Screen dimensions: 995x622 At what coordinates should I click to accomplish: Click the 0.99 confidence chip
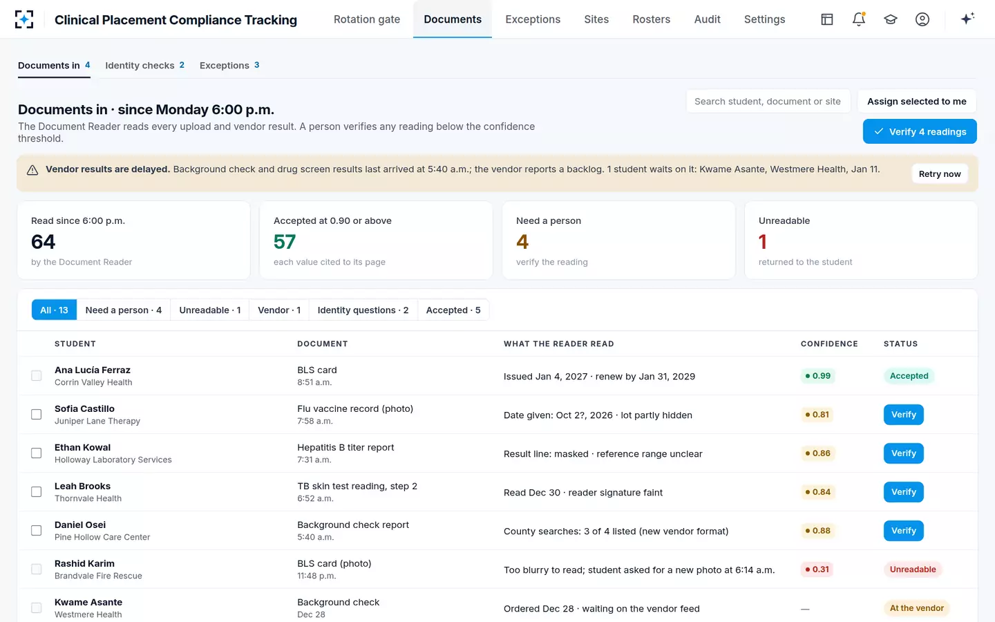[818, 376]
